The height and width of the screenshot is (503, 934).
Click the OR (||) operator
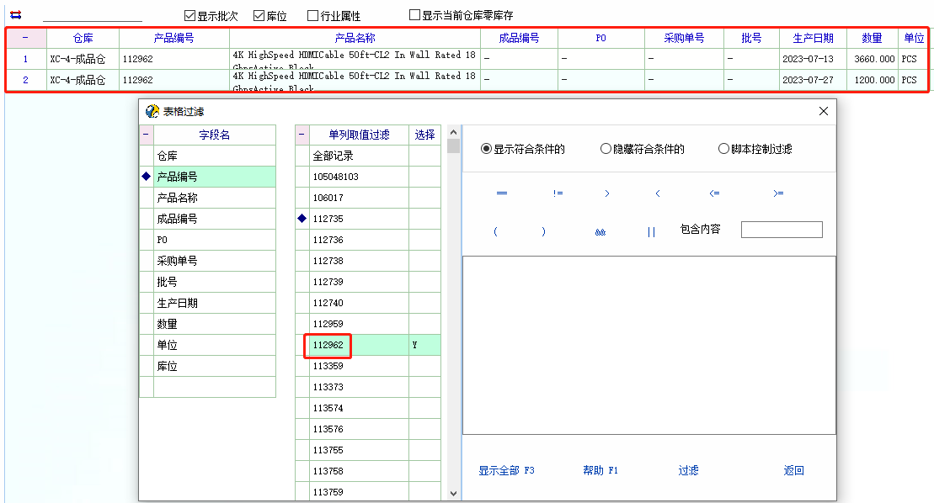pos(651,232)
